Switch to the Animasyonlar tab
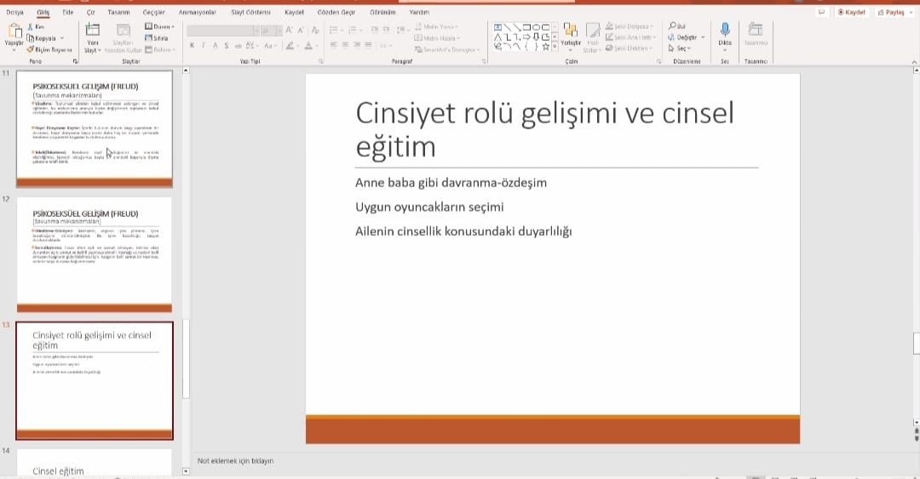920x479 pixels. [x=197, y=12]
